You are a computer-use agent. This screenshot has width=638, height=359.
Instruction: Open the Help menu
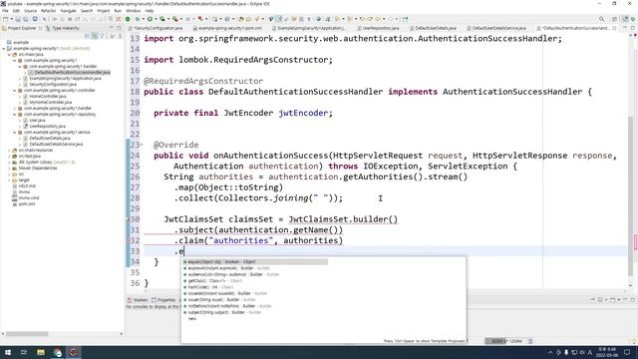[150, 11]
